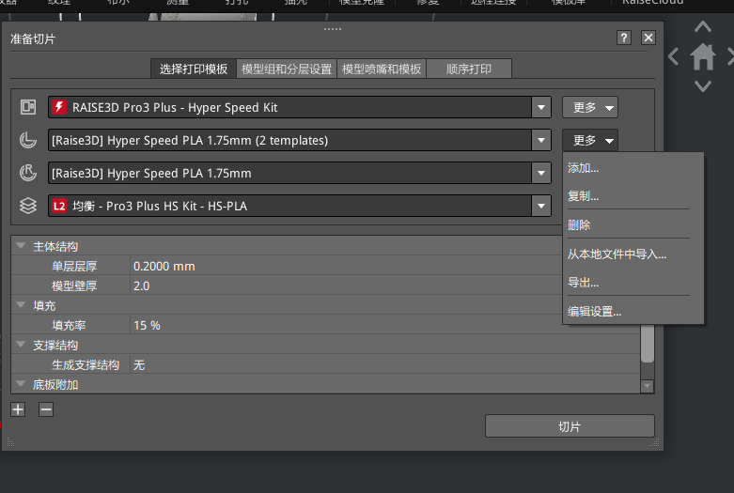Click the view down arrow
Viewport: 734px width, 493px height.
pyautogui.click(x=703, y=86)
